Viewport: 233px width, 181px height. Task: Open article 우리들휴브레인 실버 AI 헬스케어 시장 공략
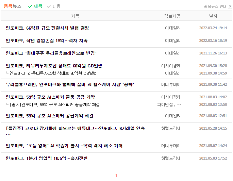pos(70,85)
